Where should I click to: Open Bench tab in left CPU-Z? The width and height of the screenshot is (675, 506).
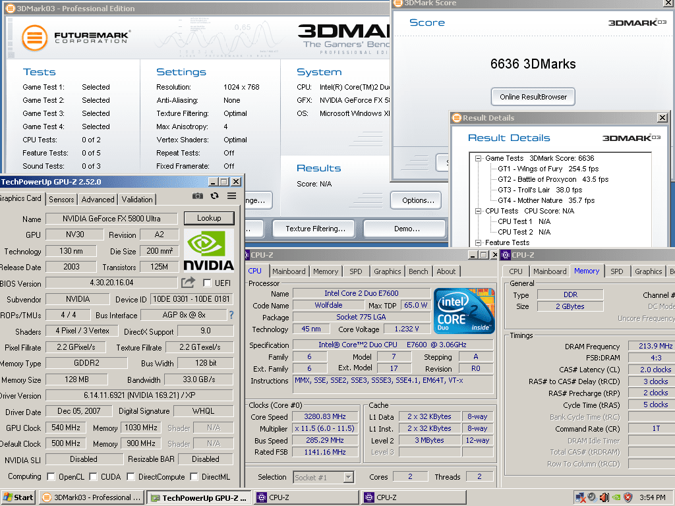[419, 271]
